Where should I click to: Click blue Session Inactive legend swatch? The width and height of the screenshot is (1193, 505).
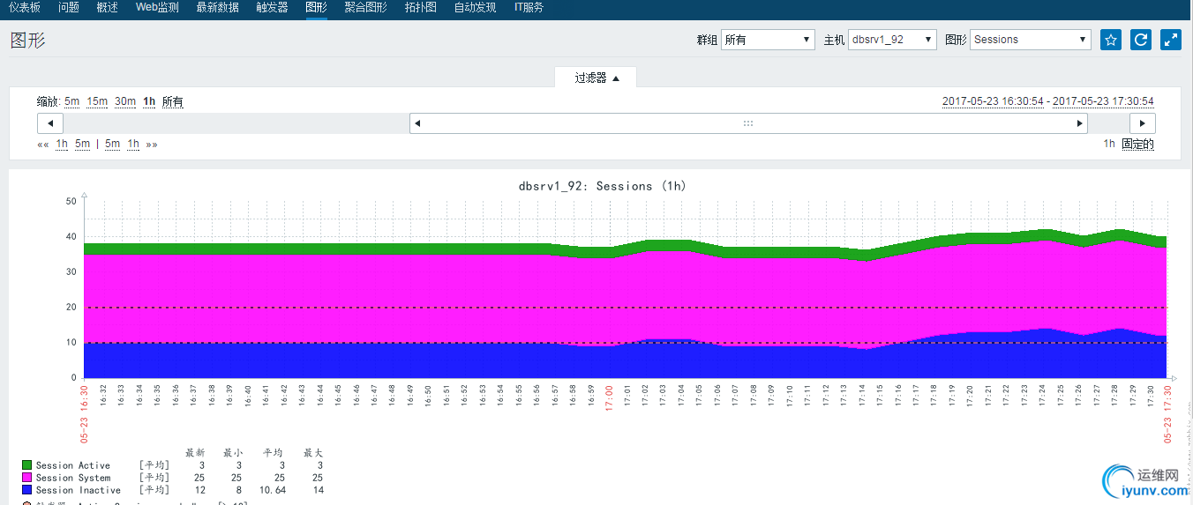27,490
